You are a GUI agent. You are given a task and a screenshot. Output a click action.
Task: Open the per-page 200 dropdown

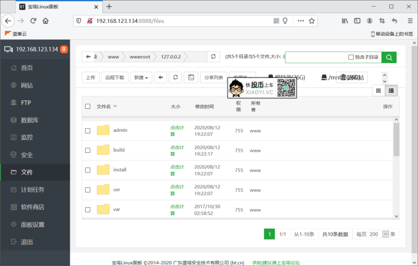pos(379,234)
